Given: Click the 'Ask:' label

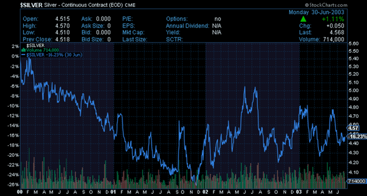Looking at the screenshot, I should point(87,19).
